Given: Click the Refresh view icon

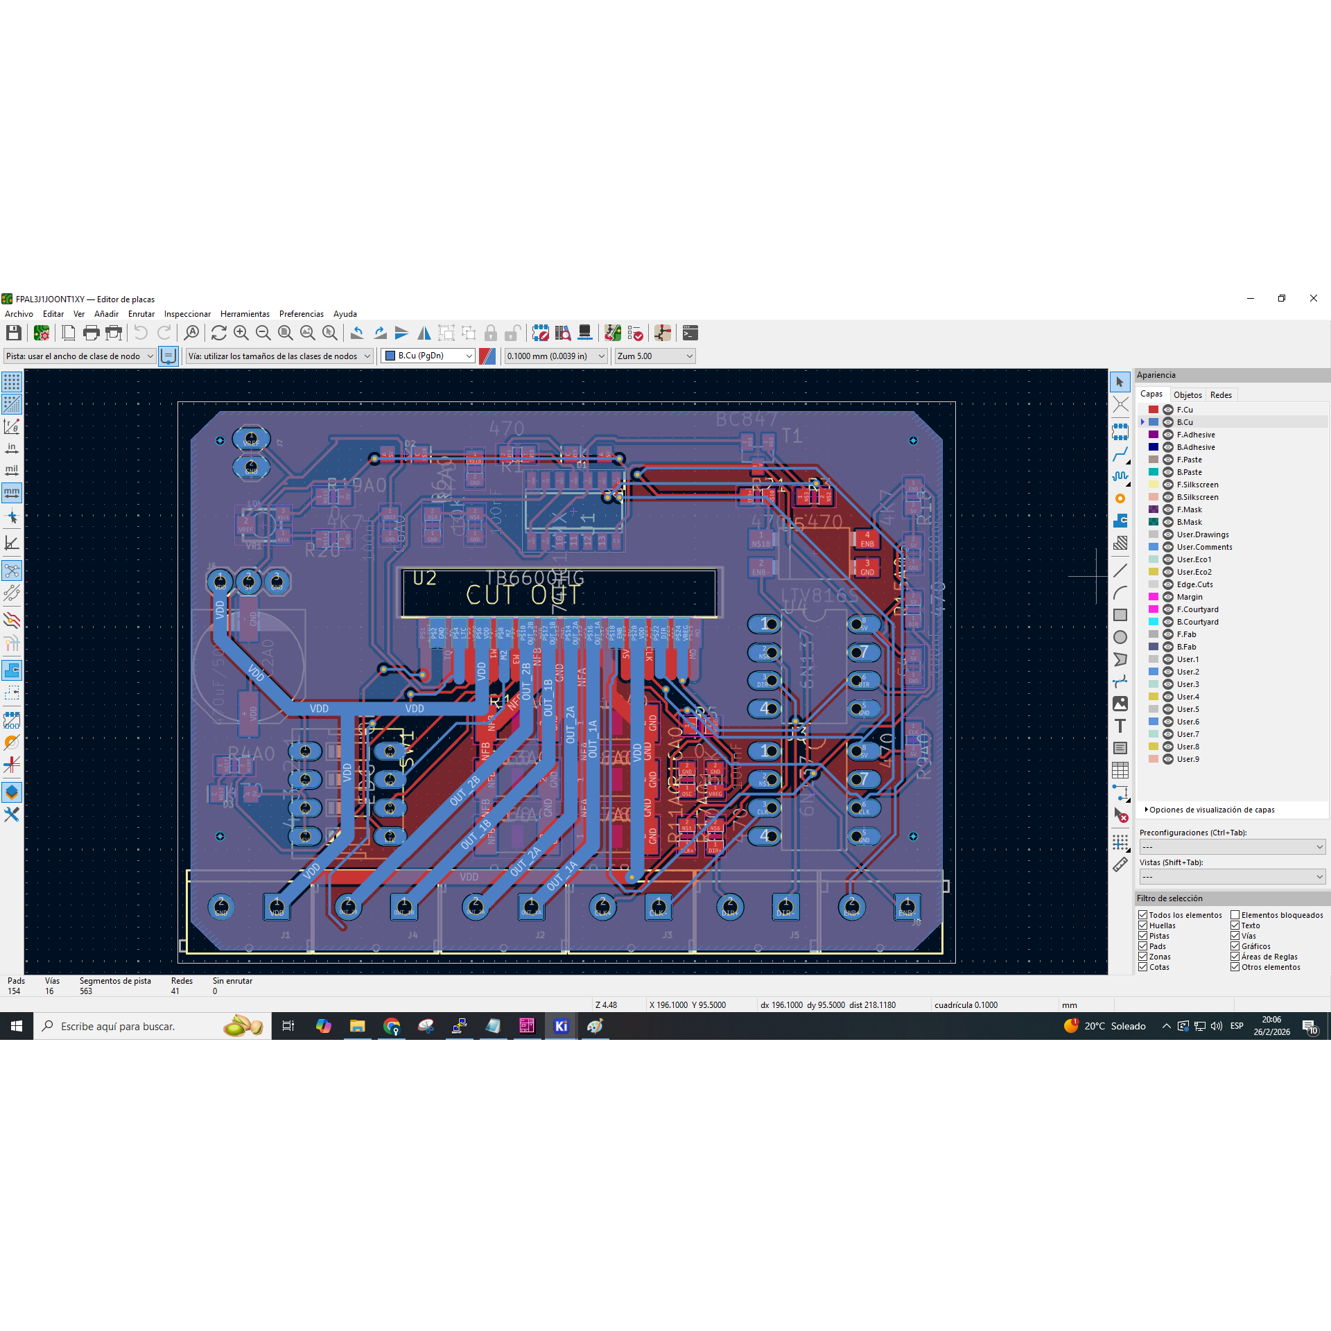Looking at the screenshot, I should pyautogui.click(x=219, y=333).
